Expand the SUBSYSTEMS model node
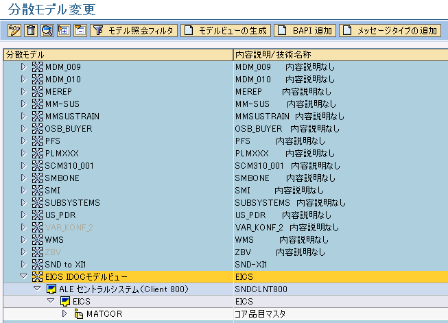The height and width of the screenshot is (323, 448). [23, 203]
